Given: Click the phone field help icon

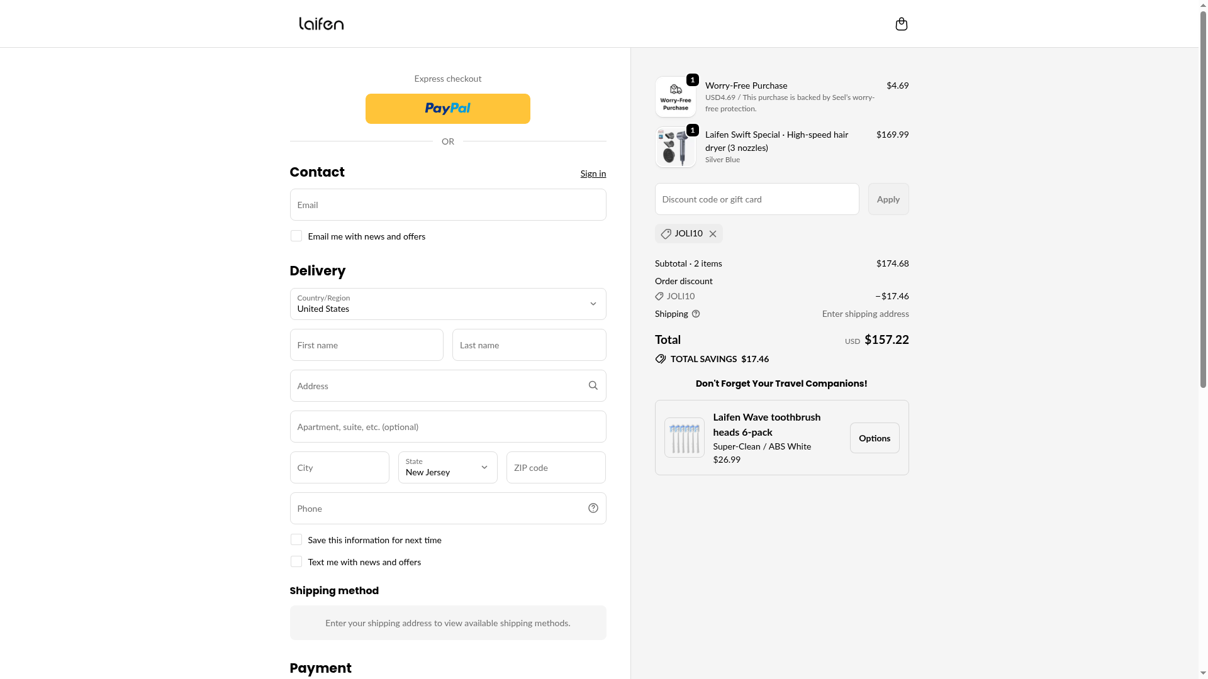Looking at the screenshot, I should pos(593,508).
